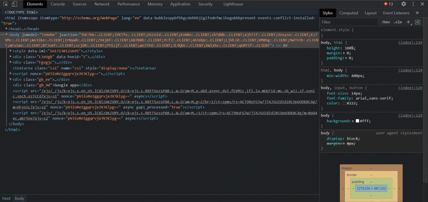Select the inspect element picker tool
This screenshot has width=428, height=202.
coord(5,4)
